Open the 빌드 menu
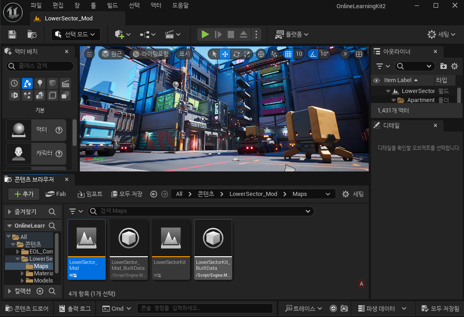Viewport: 464px width, 317px height. tap(112, 5)
